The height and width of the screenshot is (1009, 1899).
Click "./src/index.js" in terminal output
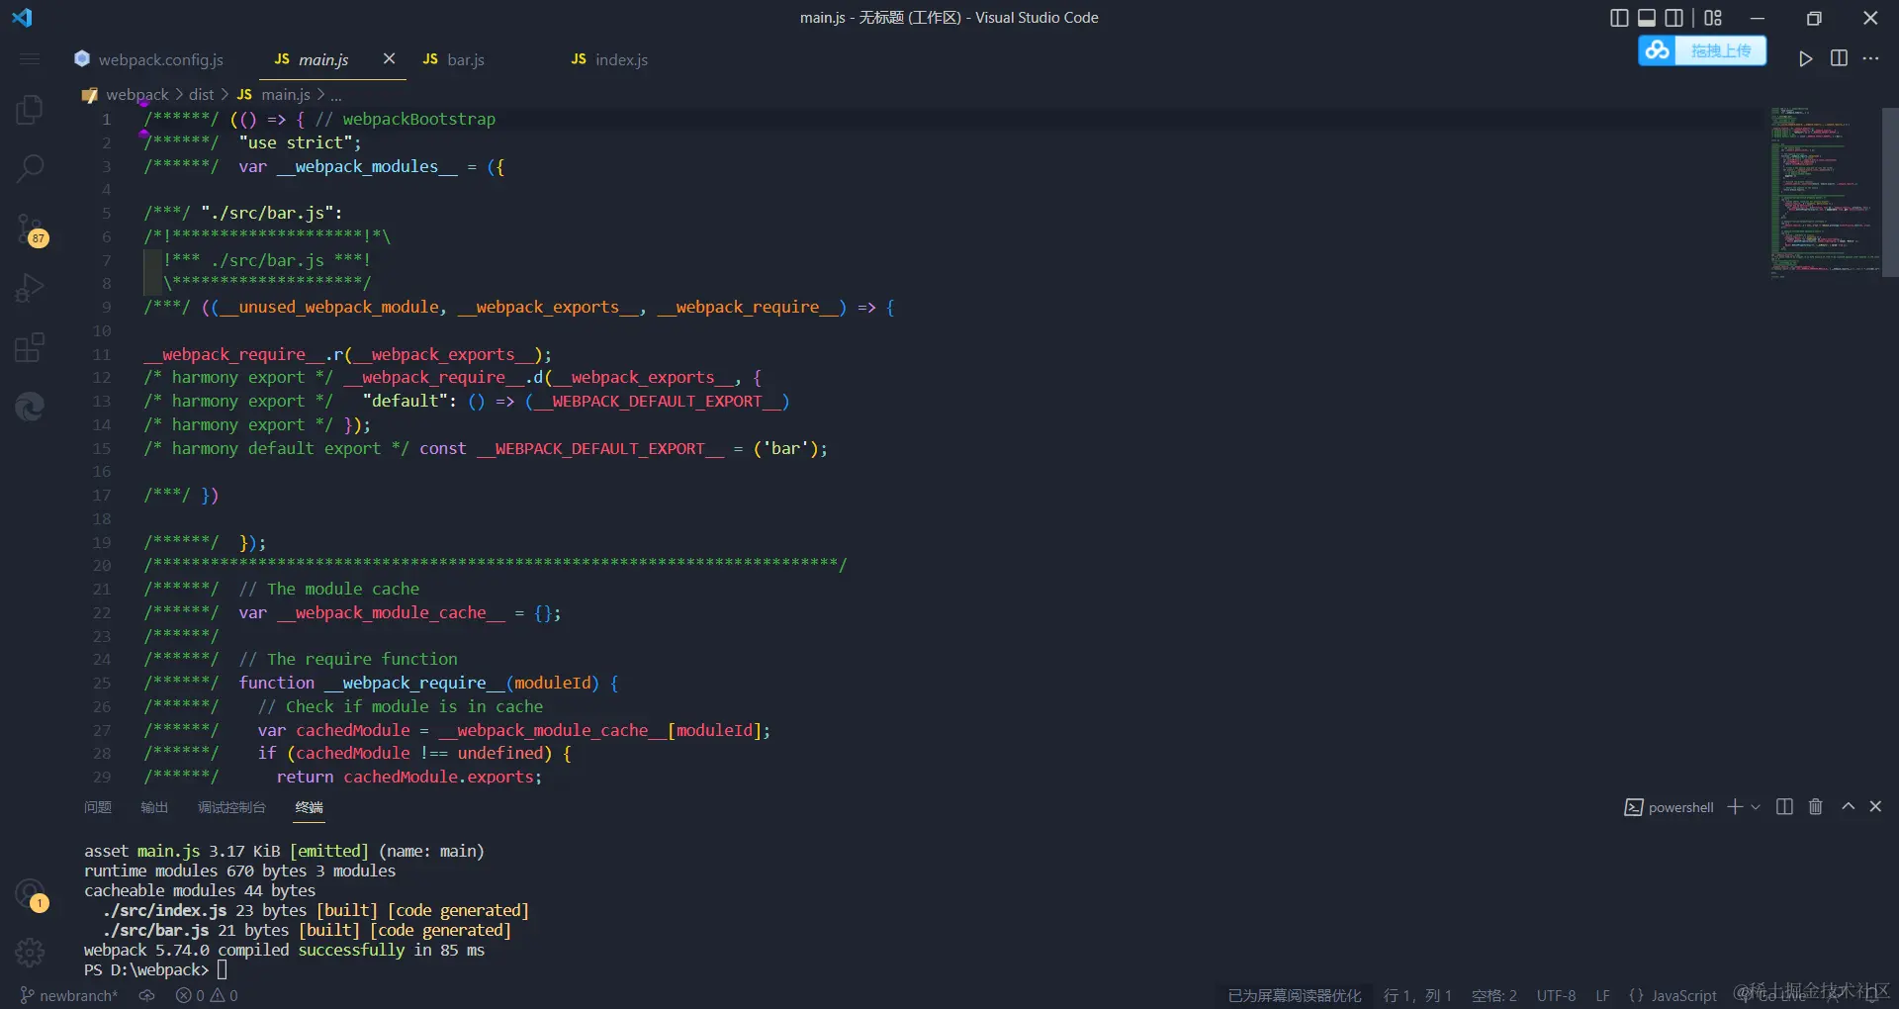coord(164,910)
